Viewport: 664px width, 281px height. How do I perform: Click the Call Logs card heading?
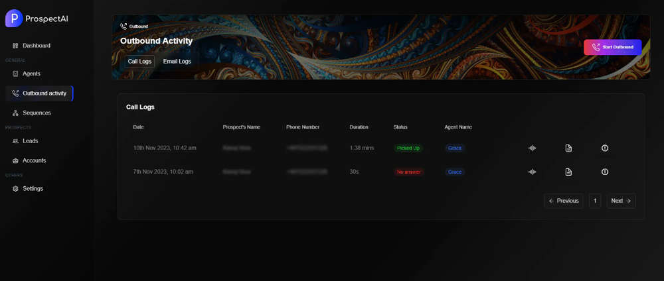coord(140,107)
